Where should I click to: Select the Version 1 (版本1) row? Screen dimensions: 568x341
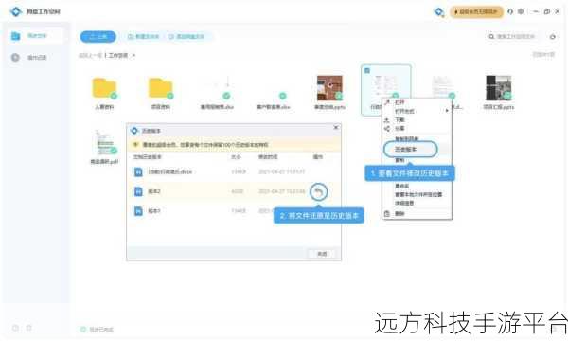pyautogui.click(x=234, y=211)
